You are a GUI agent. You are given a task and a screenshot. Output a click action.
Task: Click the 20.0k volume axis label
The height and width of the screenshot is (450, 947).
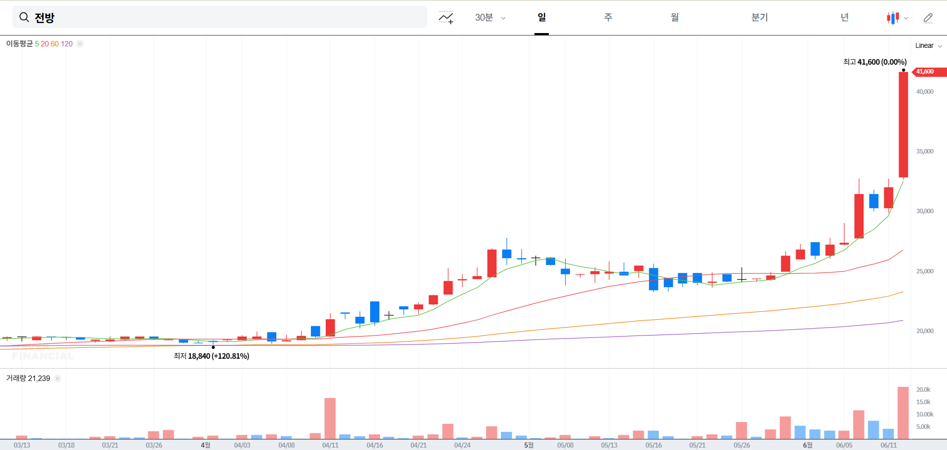(923, 390)
